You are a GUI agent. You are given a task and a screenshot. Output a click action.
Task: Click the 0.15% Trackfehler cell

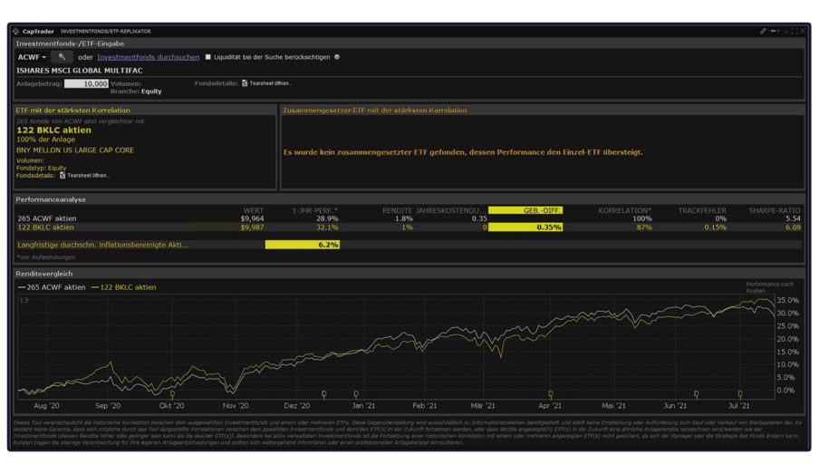(715, 227)
